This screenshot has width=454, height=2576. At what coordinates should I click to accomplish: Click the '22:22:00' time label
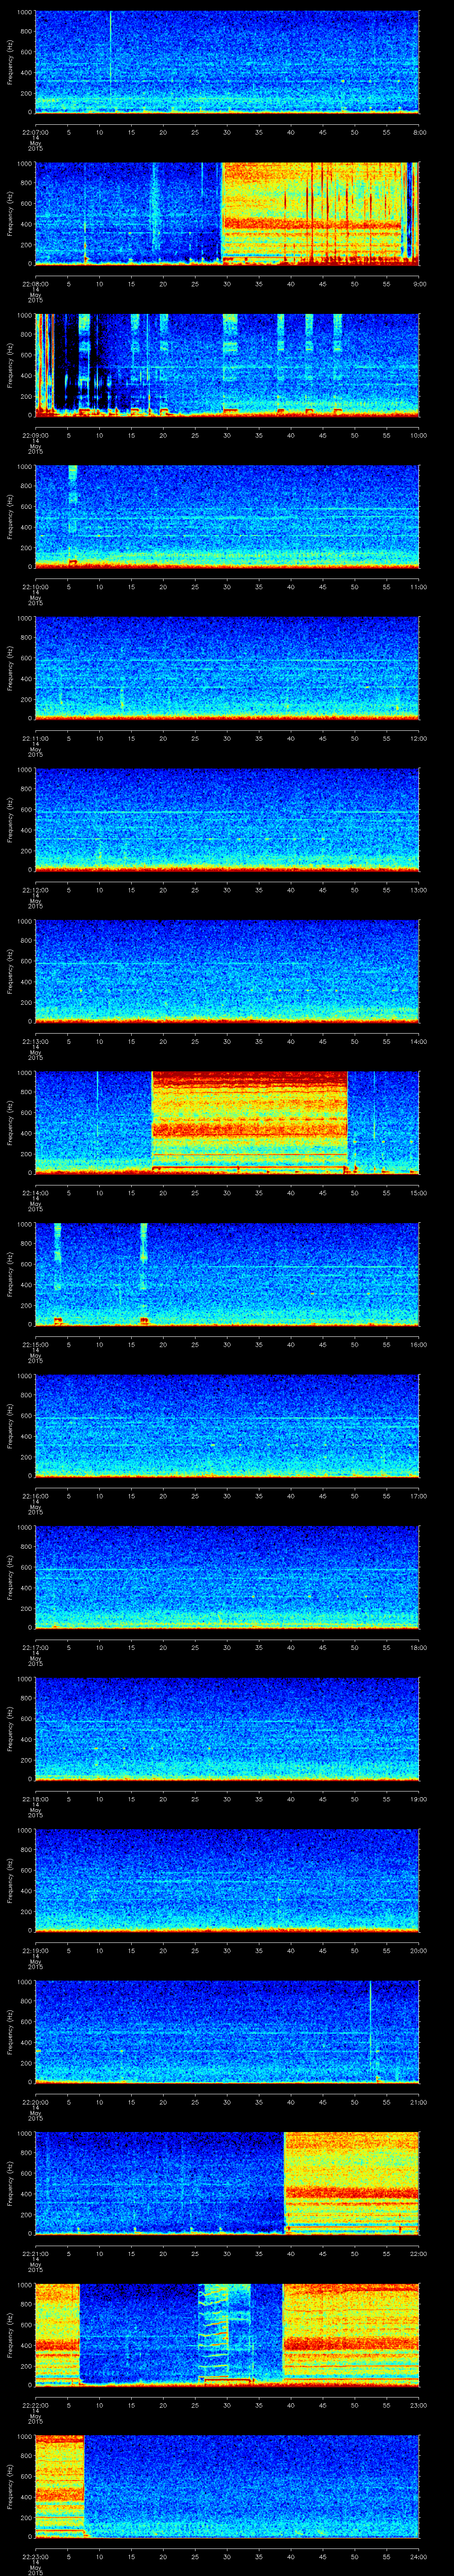point(35,2404)
